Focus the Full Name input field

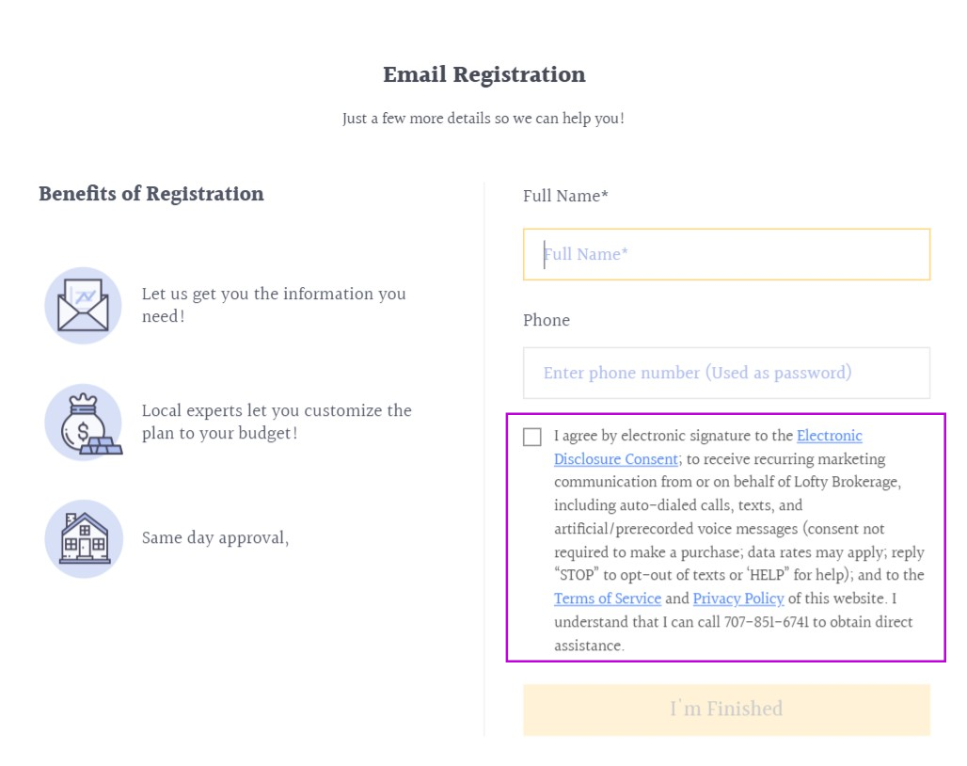(726, 254)
